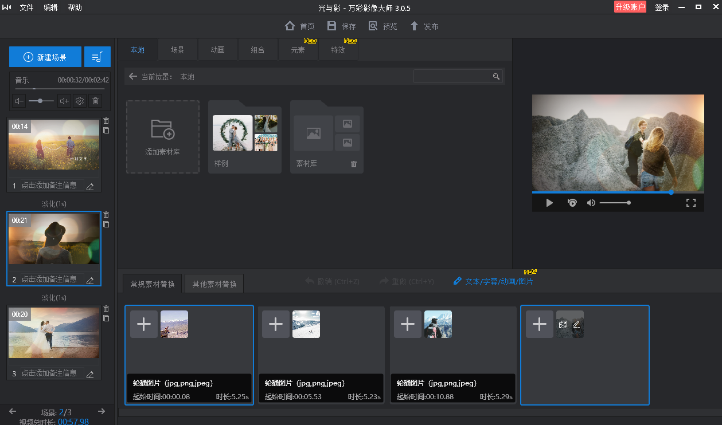Screen dimensions: 722x425
Task: Click the preview player's blue progress bar
Action: pyautogui.click(x=601, y=192)
